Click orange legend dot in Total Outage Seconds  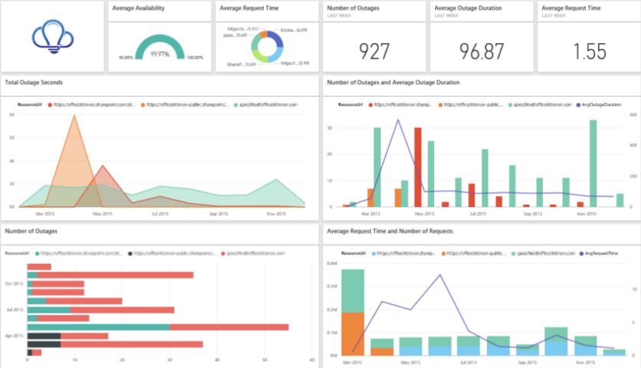click(x=143, y=105)
